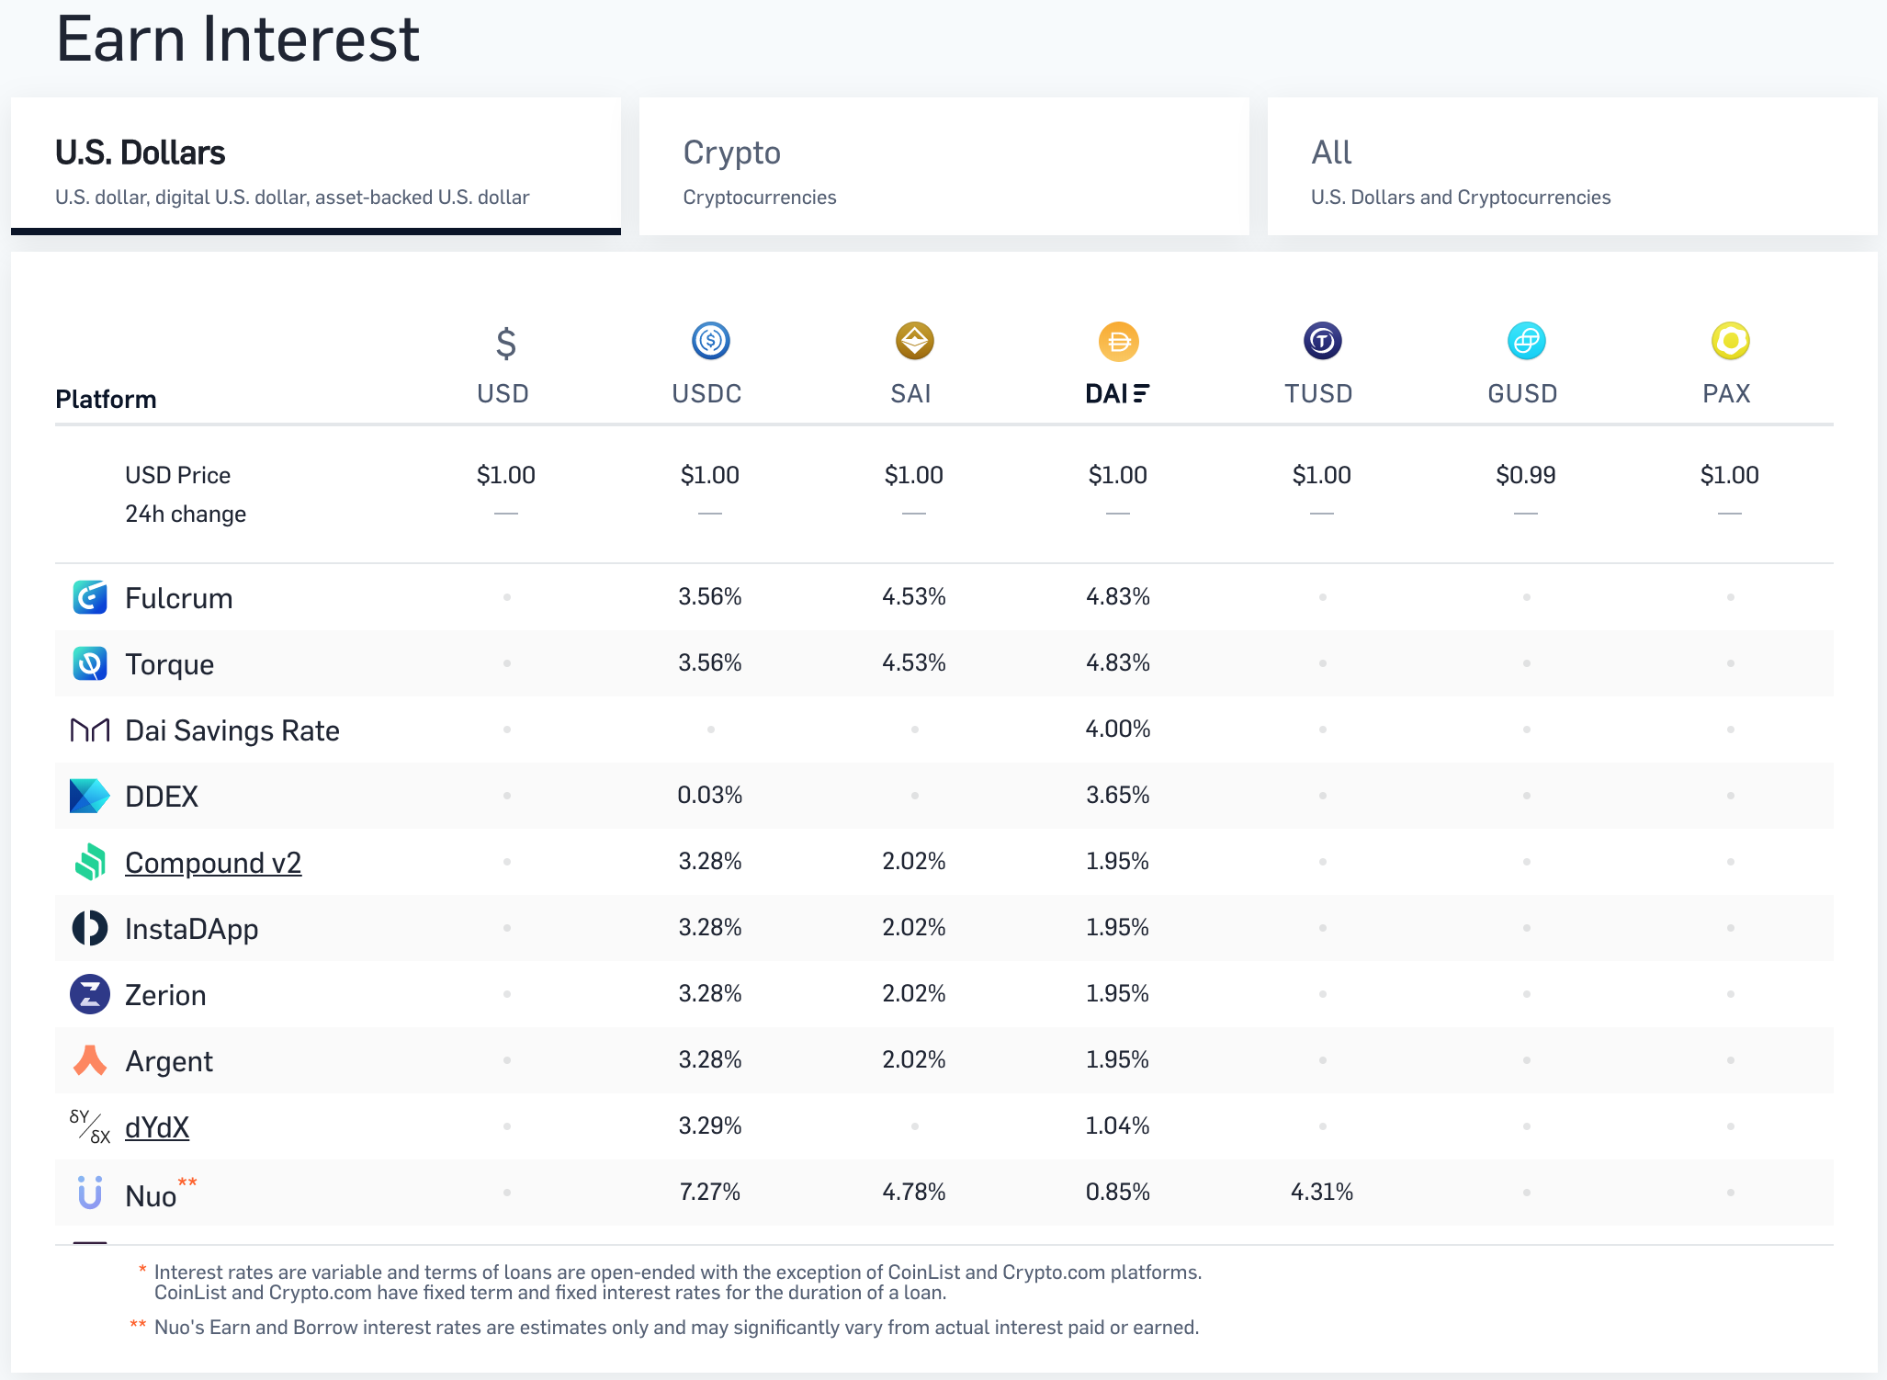This screenshot has width=1887, height=1380.
Task: Open the Compound v2 link
Action: (x=213, y=862)
